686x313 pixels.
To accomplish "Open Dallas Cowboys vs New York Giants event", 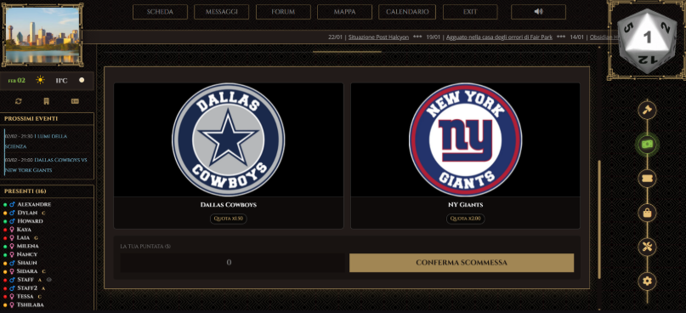I will click(x=46, y=165).
